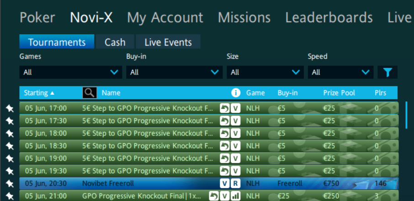The height and width of the screenshot is (201, 414).
Task: Click the bar chart icon on GPO Final row
Action: pyautogui.click(x=235, y=196)
